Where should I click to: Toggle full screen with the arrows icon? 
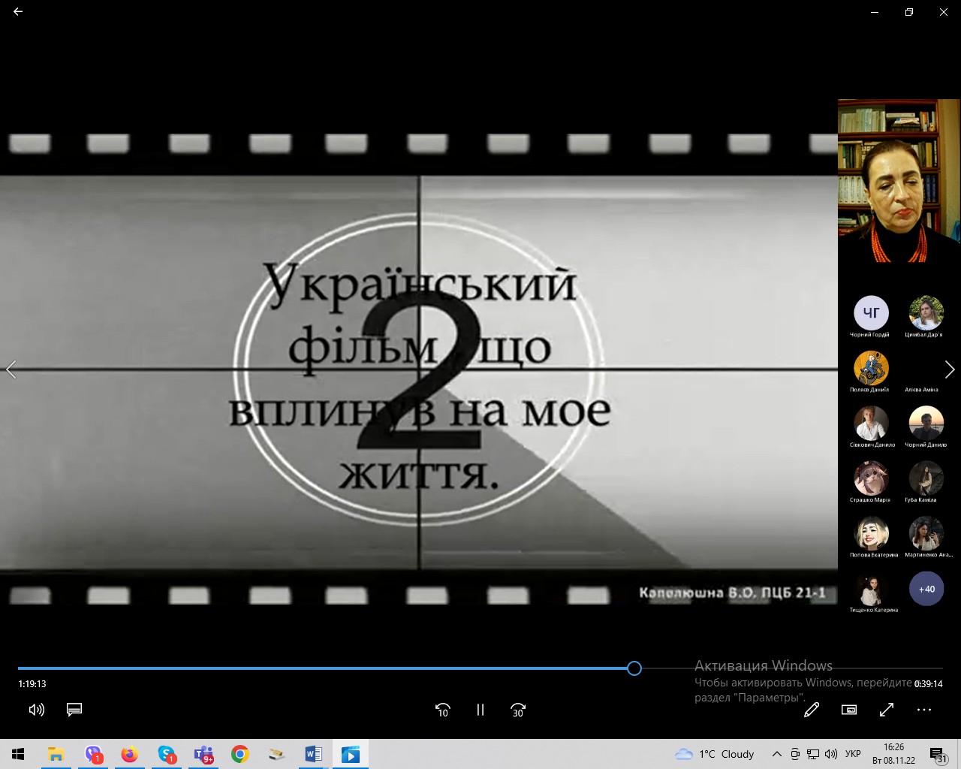click(887, 710)
